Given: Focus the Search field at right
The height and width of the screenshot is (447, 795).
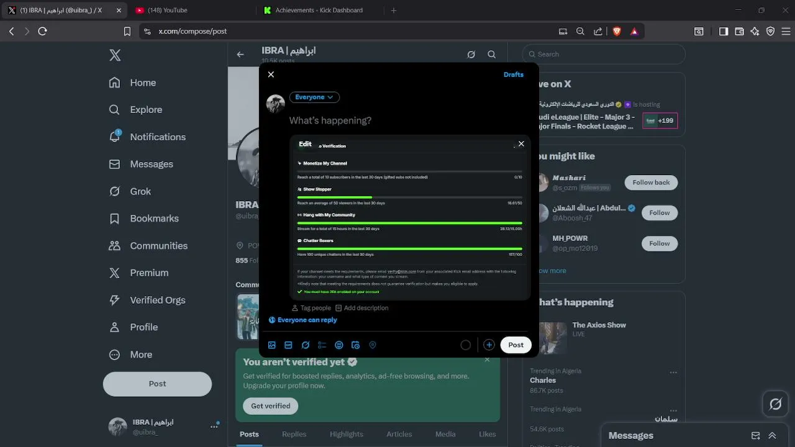Looking at the screenshot, I should pyautogui.click(x=604, y=54).
